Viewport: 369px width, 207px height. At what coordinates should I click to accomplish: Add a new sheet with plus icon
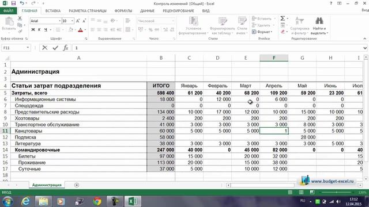77,185
